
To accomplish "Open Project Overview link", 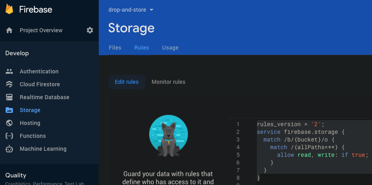I will click(41, 30).
